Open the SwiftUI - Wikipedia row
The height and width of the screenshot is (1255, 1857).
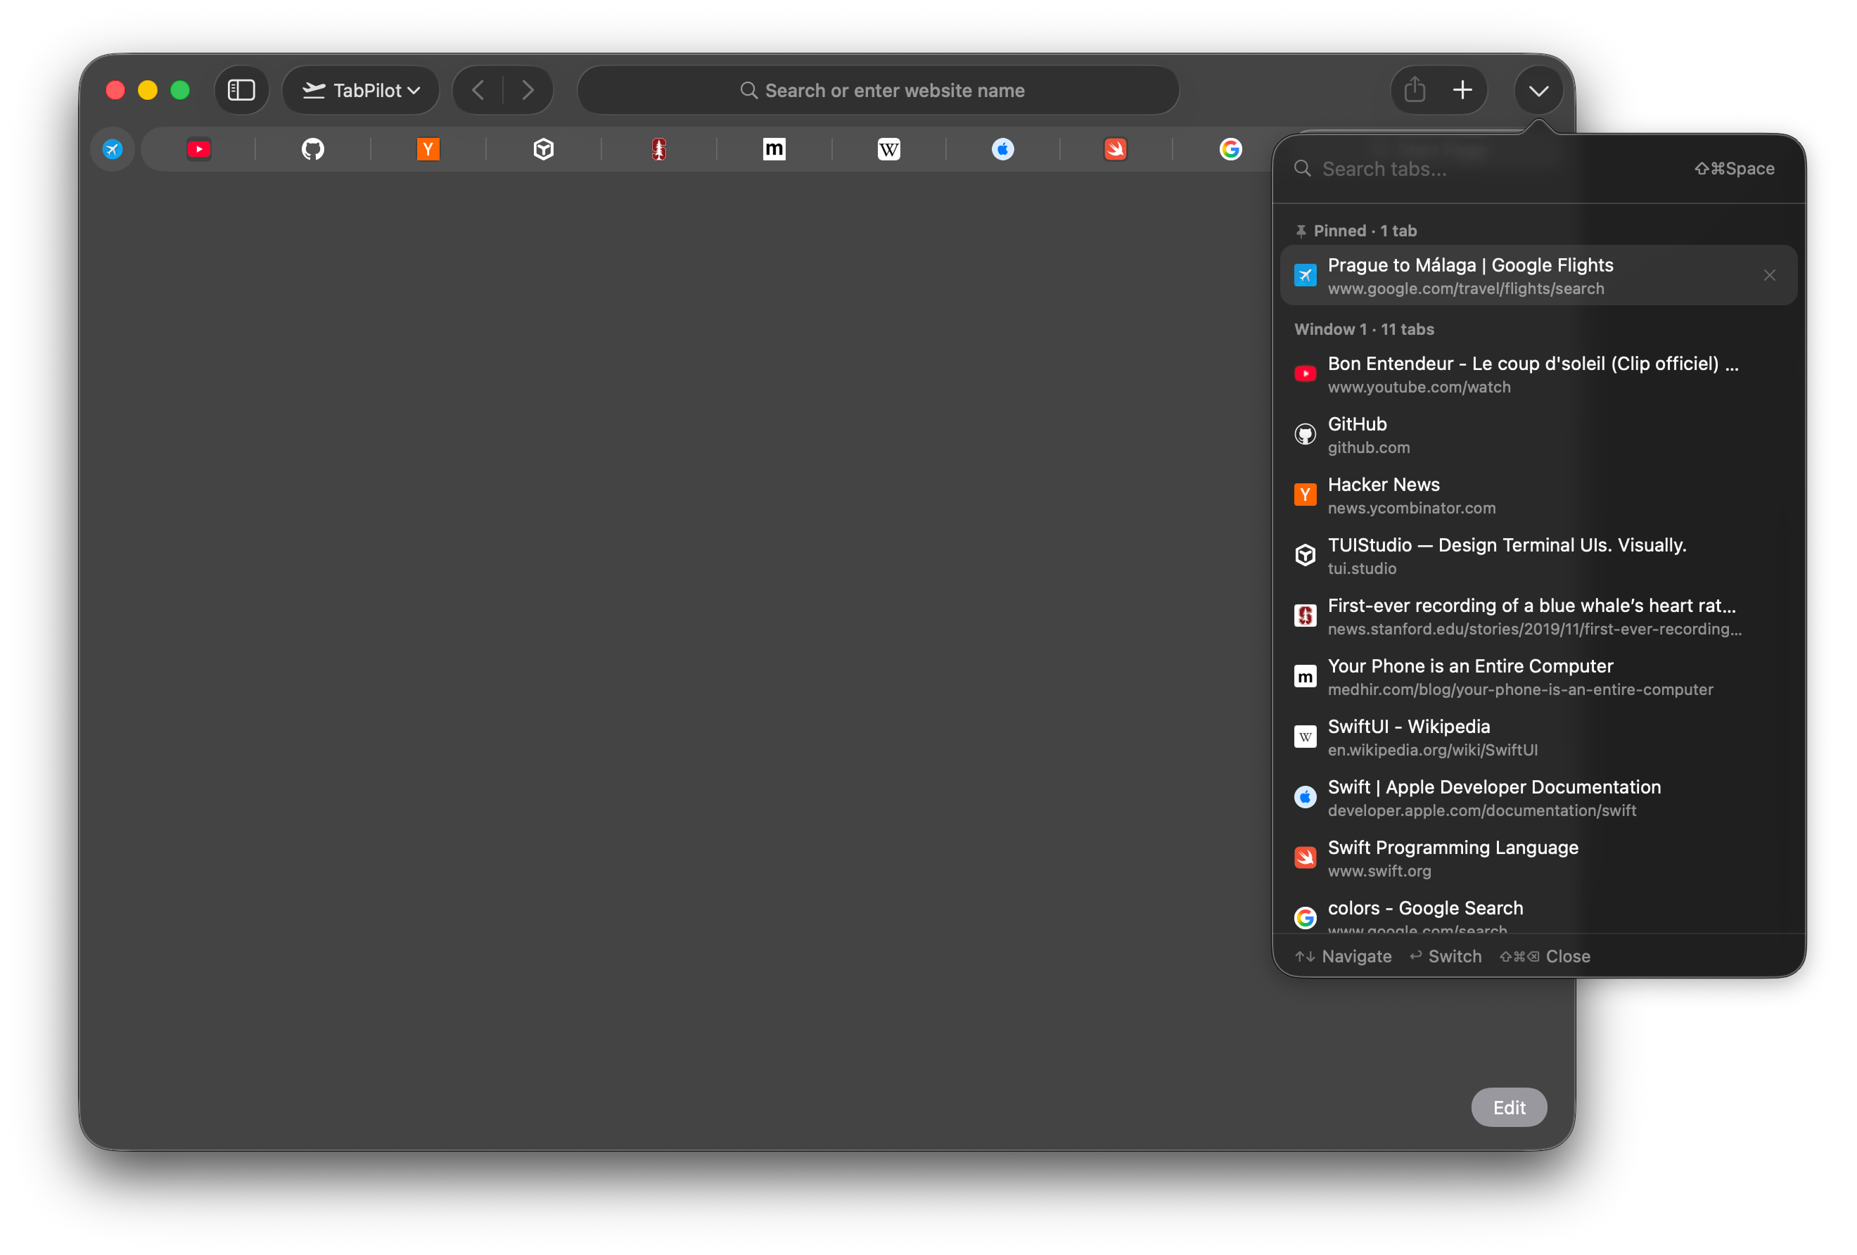(1538, 737)
